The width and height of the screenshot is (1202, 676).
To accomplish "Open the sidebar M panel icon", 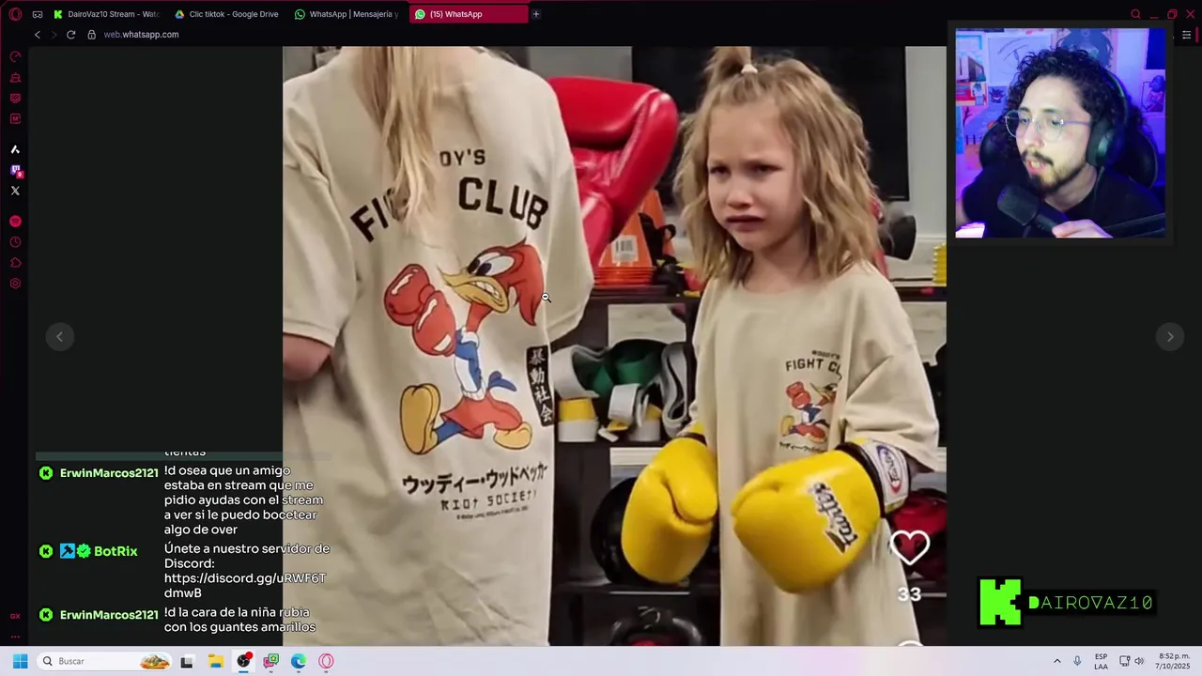I will pyautogui.click(x=15, y=119).
